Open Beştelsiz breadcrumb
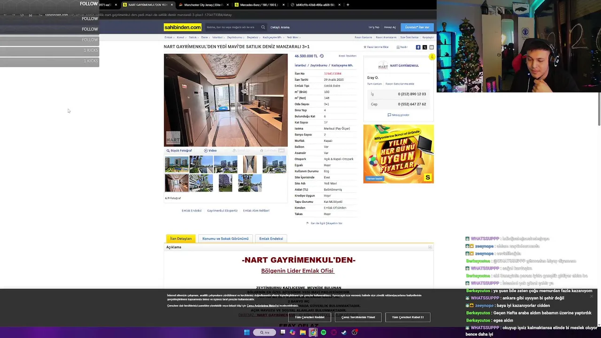 pos(253,37)
